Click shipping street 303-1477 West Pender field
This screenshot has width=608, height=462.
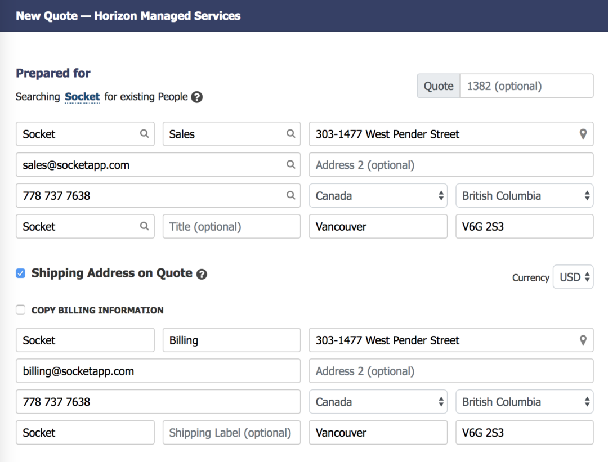[451, 340]
